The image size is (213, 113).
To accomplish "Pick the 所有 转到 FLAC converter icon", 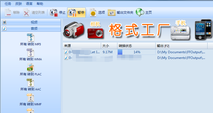I will point(31,67).
